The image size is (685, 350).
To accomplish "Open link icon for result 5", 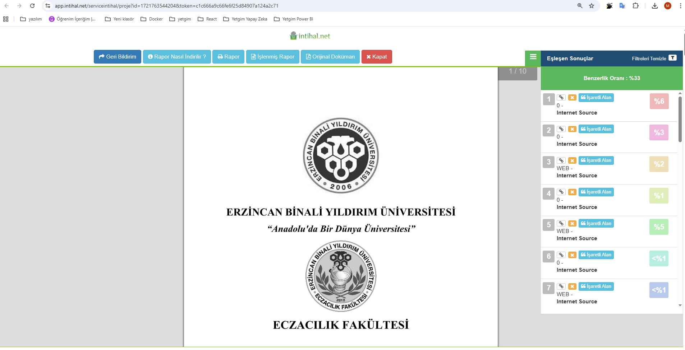I will click(561, 224).
